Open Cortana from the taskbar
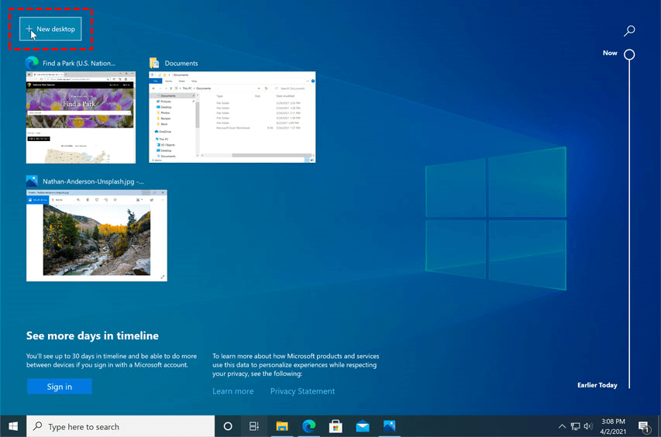 [x=228, y=426]
